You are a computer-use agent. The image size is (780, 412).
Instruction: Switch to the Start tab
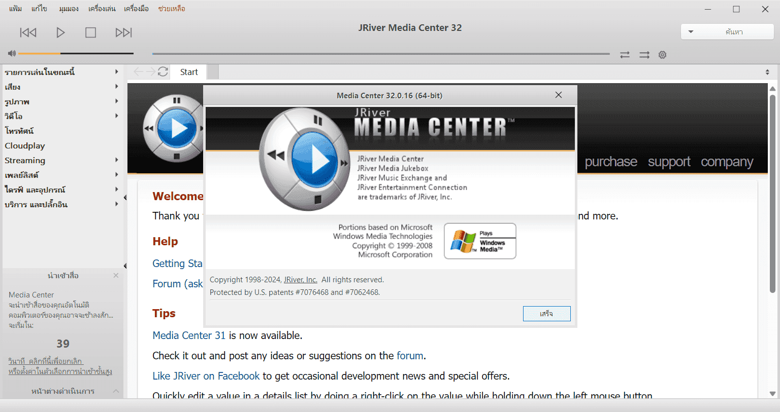coord(189,72)
